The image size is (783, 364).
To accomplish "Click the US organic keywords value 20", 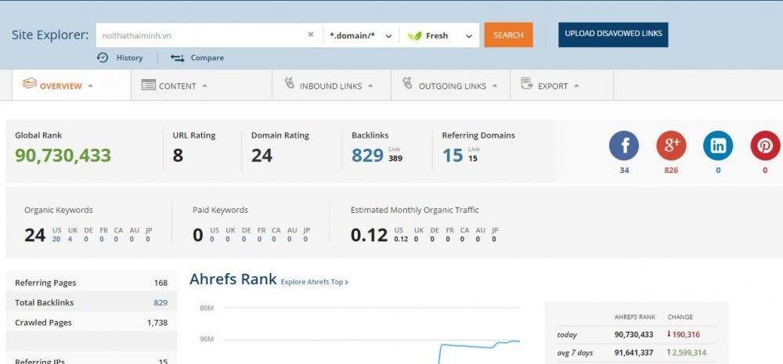I will click(x=56, y=240).
